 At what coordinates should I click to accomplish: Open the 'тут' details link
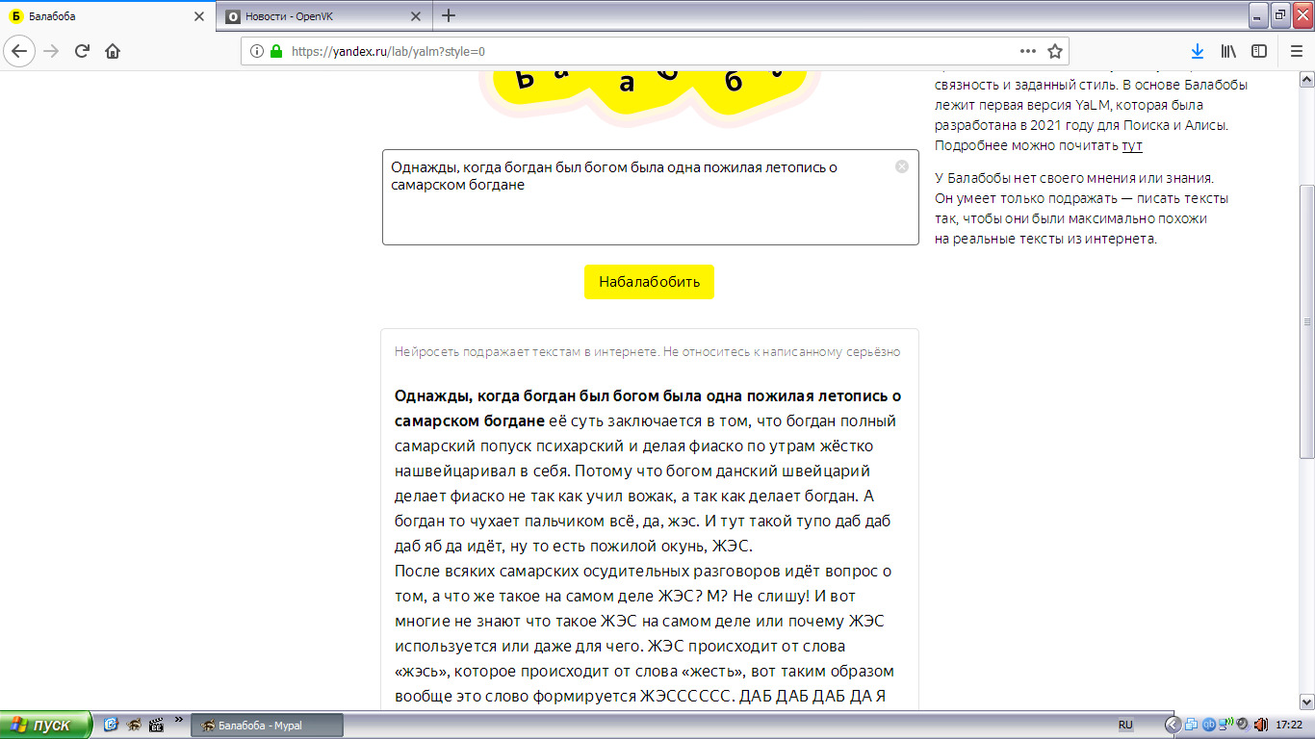1132,145
